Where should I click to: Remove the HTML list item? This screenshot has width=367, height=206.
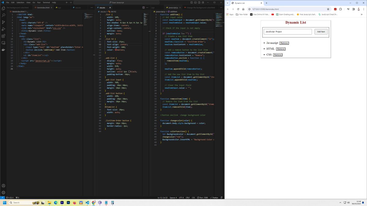point(280,49)
